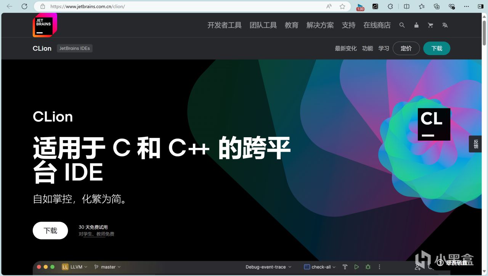Click the JetBrains logo

[45, 25]
